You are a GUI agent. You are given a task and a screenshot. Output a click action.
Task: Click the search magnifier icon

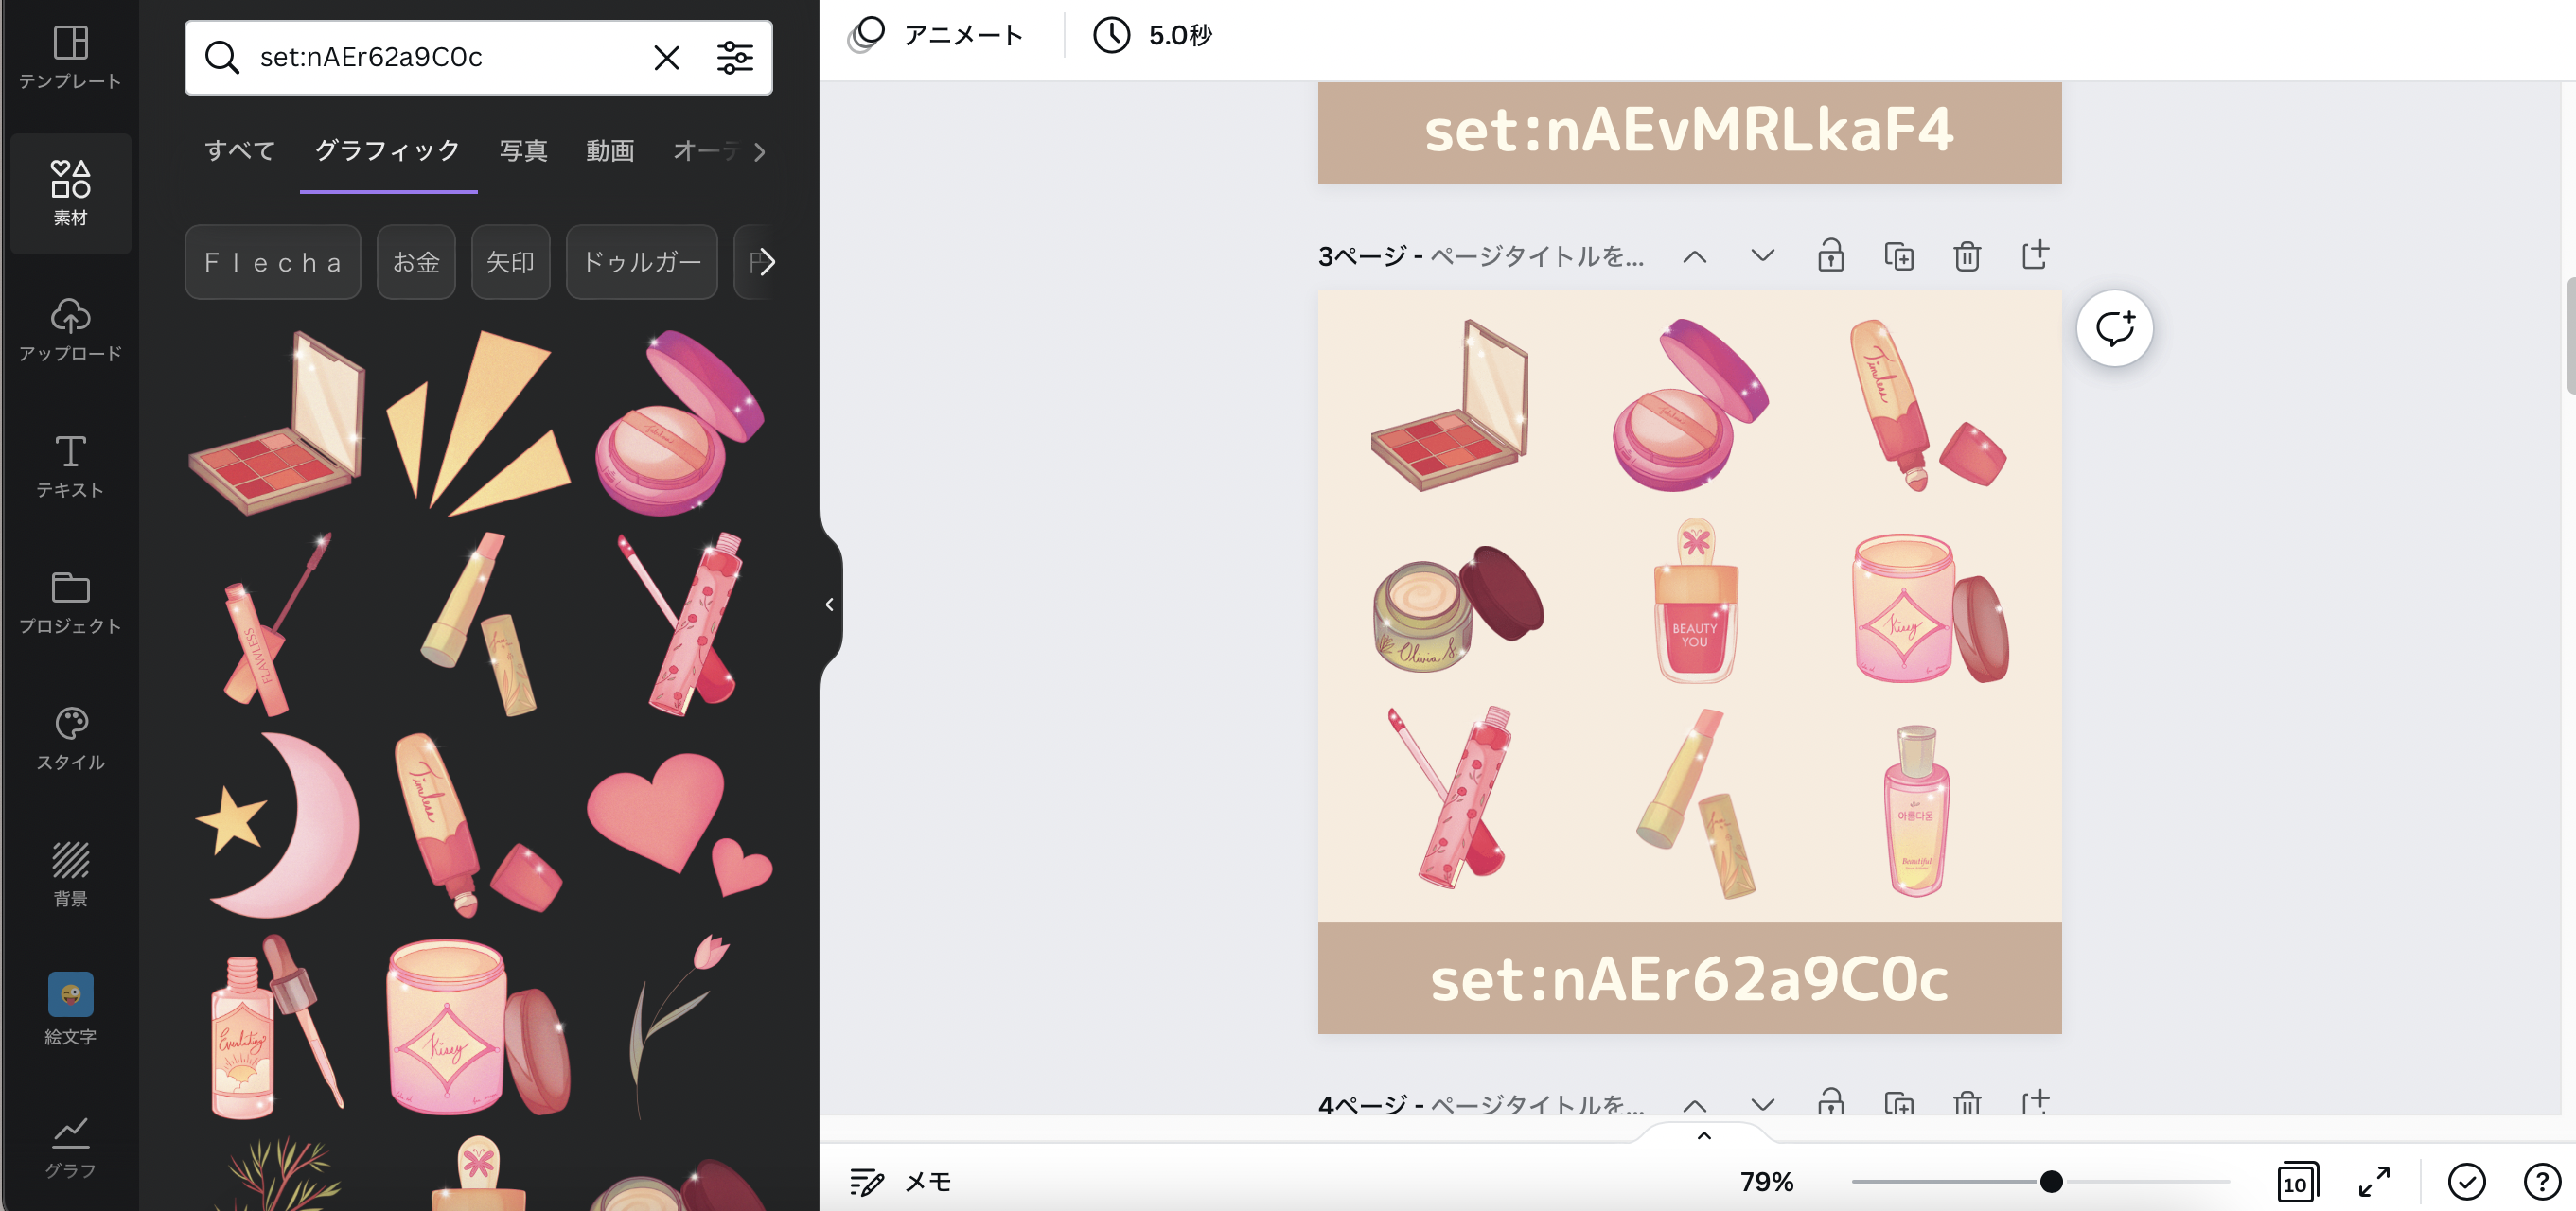click(222, 57)
